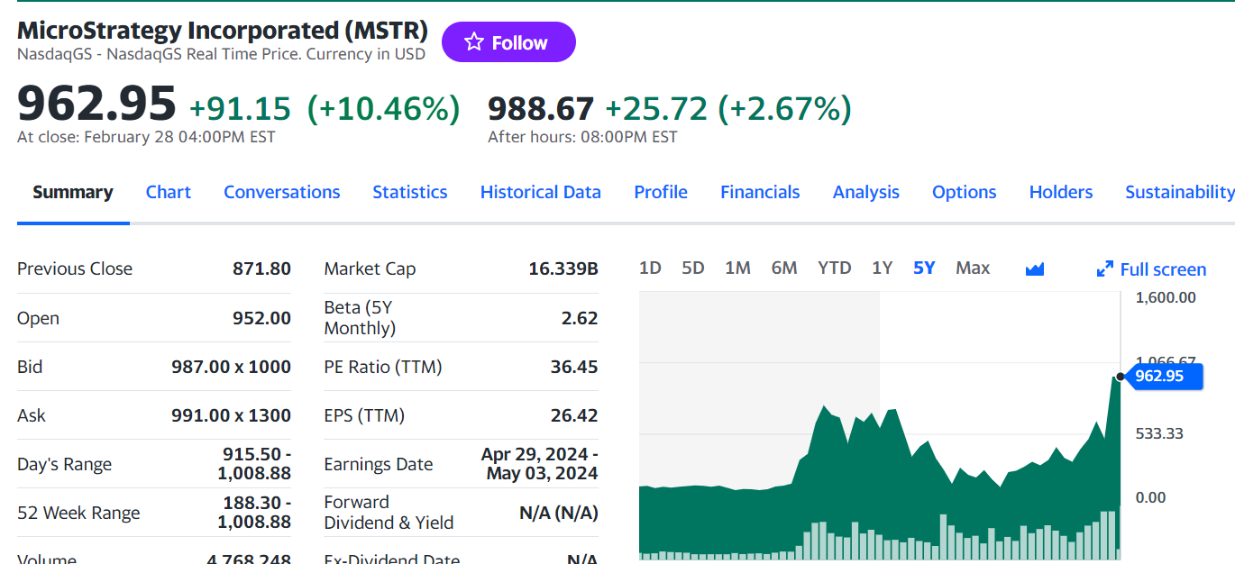Click the star icon in Follow button
This screenshot has width=1235, height=564.
474,42
